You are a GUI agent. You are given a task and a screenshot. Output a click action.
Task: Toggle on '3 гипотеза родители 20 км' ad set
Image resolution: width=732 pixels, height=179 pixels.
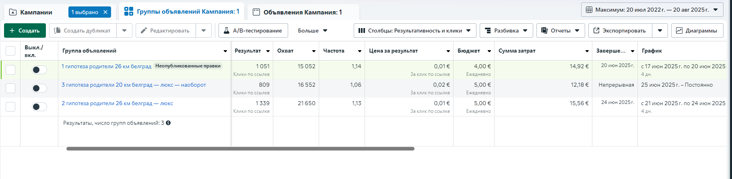click(x=39, y=88)
